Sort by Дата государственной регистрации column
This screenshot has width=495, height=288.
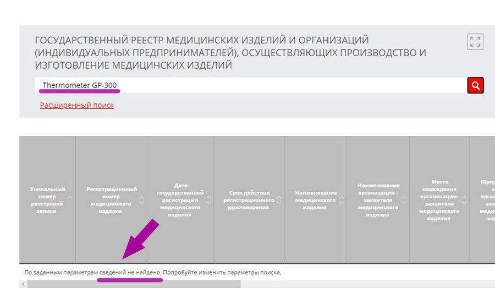pyautogui.click(x=208, y=200)
